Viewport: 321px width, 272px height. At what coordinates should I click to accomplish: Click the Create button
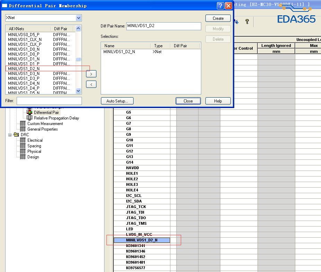[x=218, y=18]
